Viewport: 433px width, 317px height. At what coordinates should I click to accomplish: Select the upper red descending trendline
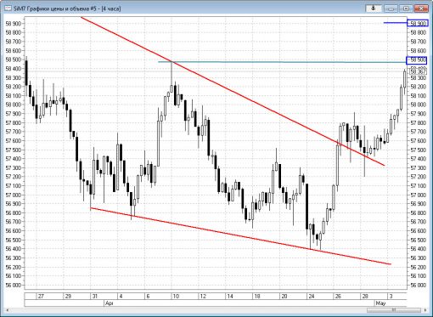click(x=232, y=91)
